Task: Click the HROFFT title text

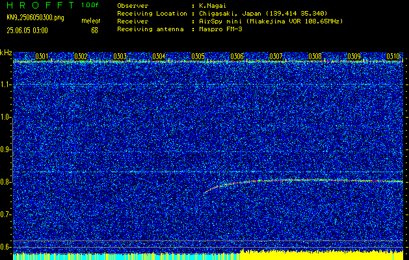Action: 41,5
